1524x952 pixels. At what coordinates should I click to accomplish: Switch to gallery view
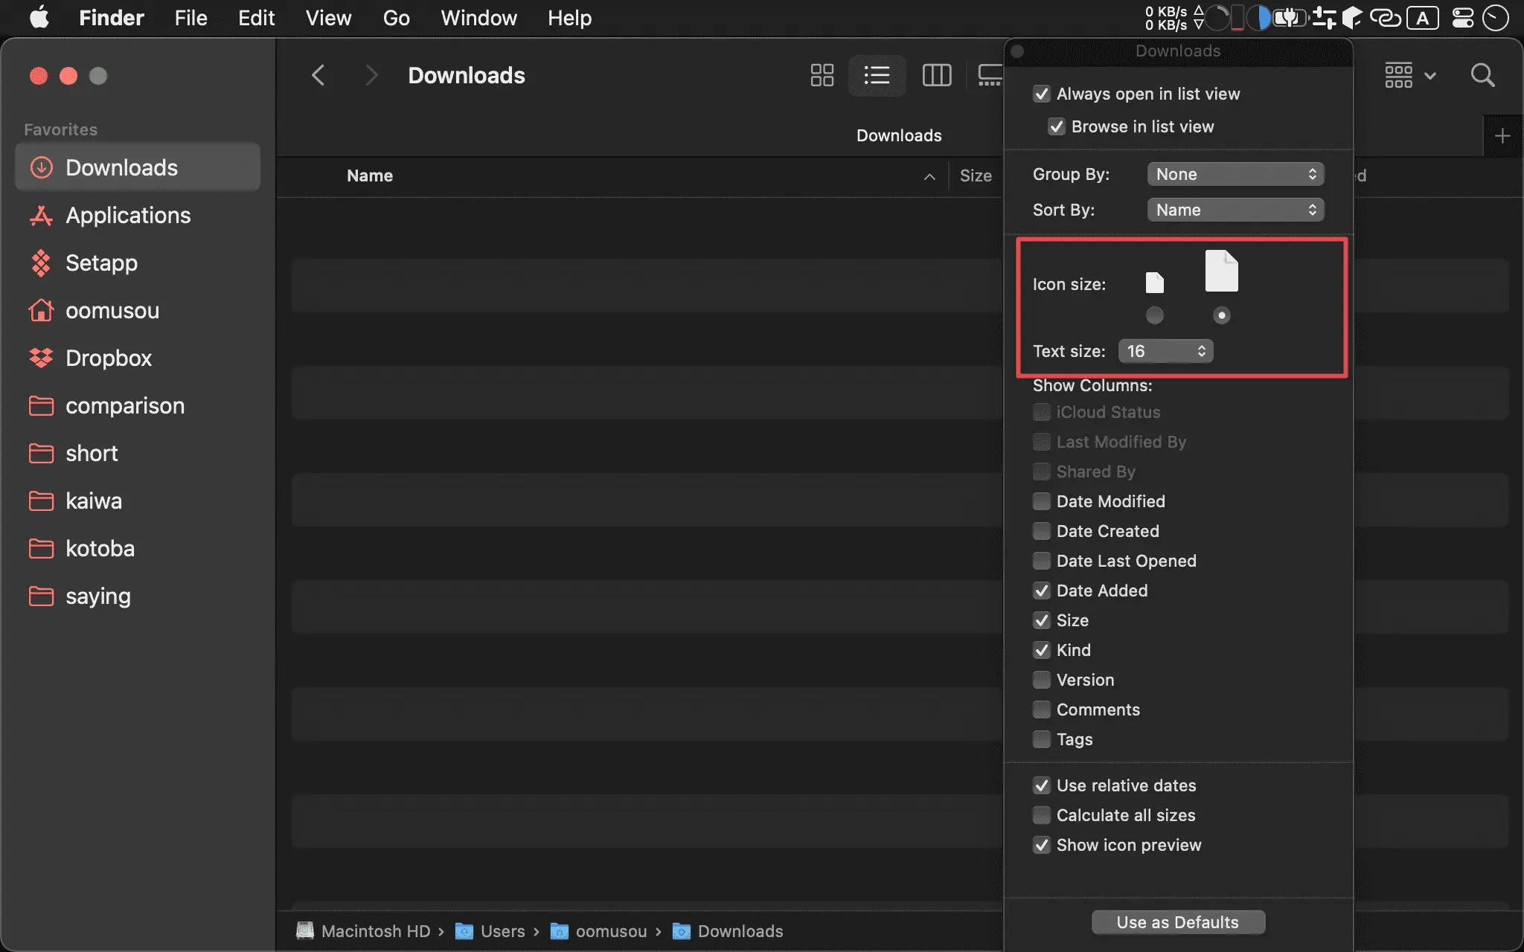990,75
